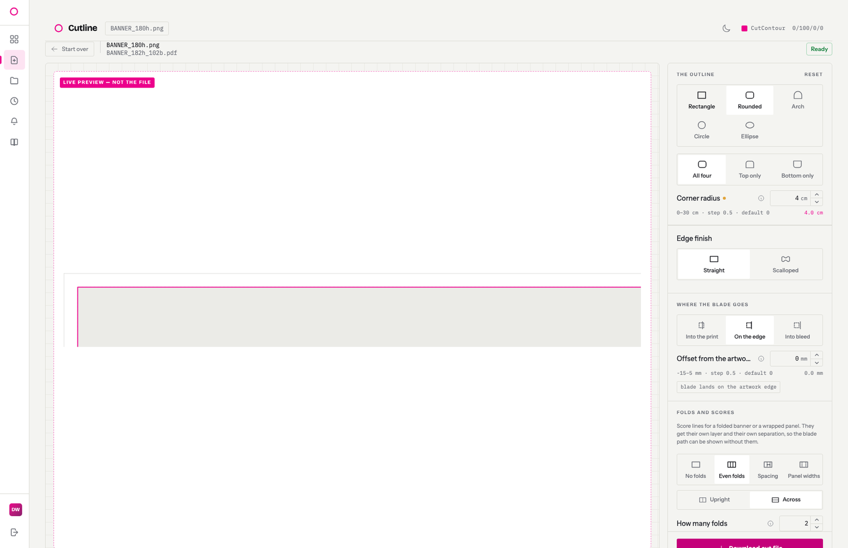Choose Bottom only corners option
The image size is (848, 548).
pyautogui.click(x=798, y=170)
